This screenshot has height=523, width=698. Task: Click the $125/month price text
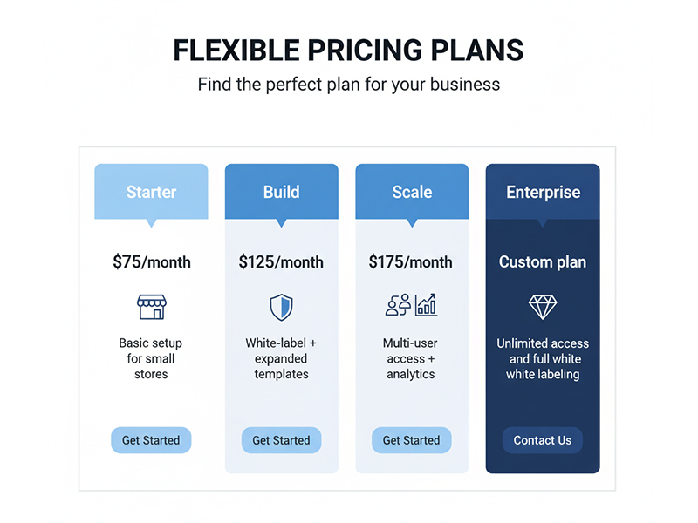tap(281, 261)
